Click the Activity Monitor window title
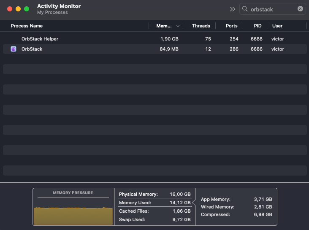 [59, 6]
